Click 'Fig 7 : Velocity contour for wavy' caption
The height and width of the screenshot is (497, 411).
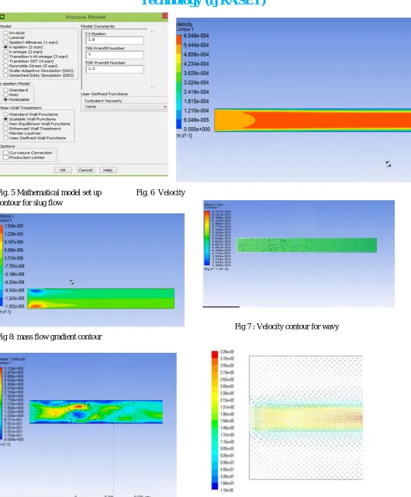(287, 326)
